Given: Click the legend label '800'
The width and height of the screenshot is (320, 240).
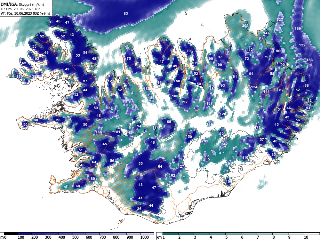Looking at the screenshot, I should pos(116,237).
